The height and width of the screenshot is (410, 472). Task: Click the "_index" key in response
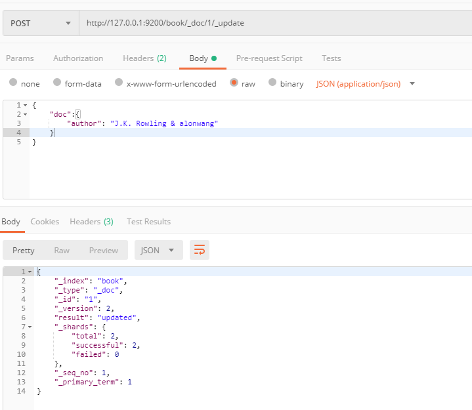pos(72,281)
